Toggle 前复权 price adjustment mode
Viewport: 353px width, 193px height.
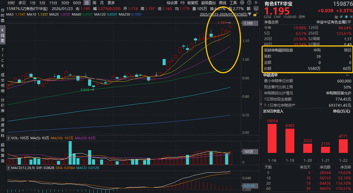[193, 3]
